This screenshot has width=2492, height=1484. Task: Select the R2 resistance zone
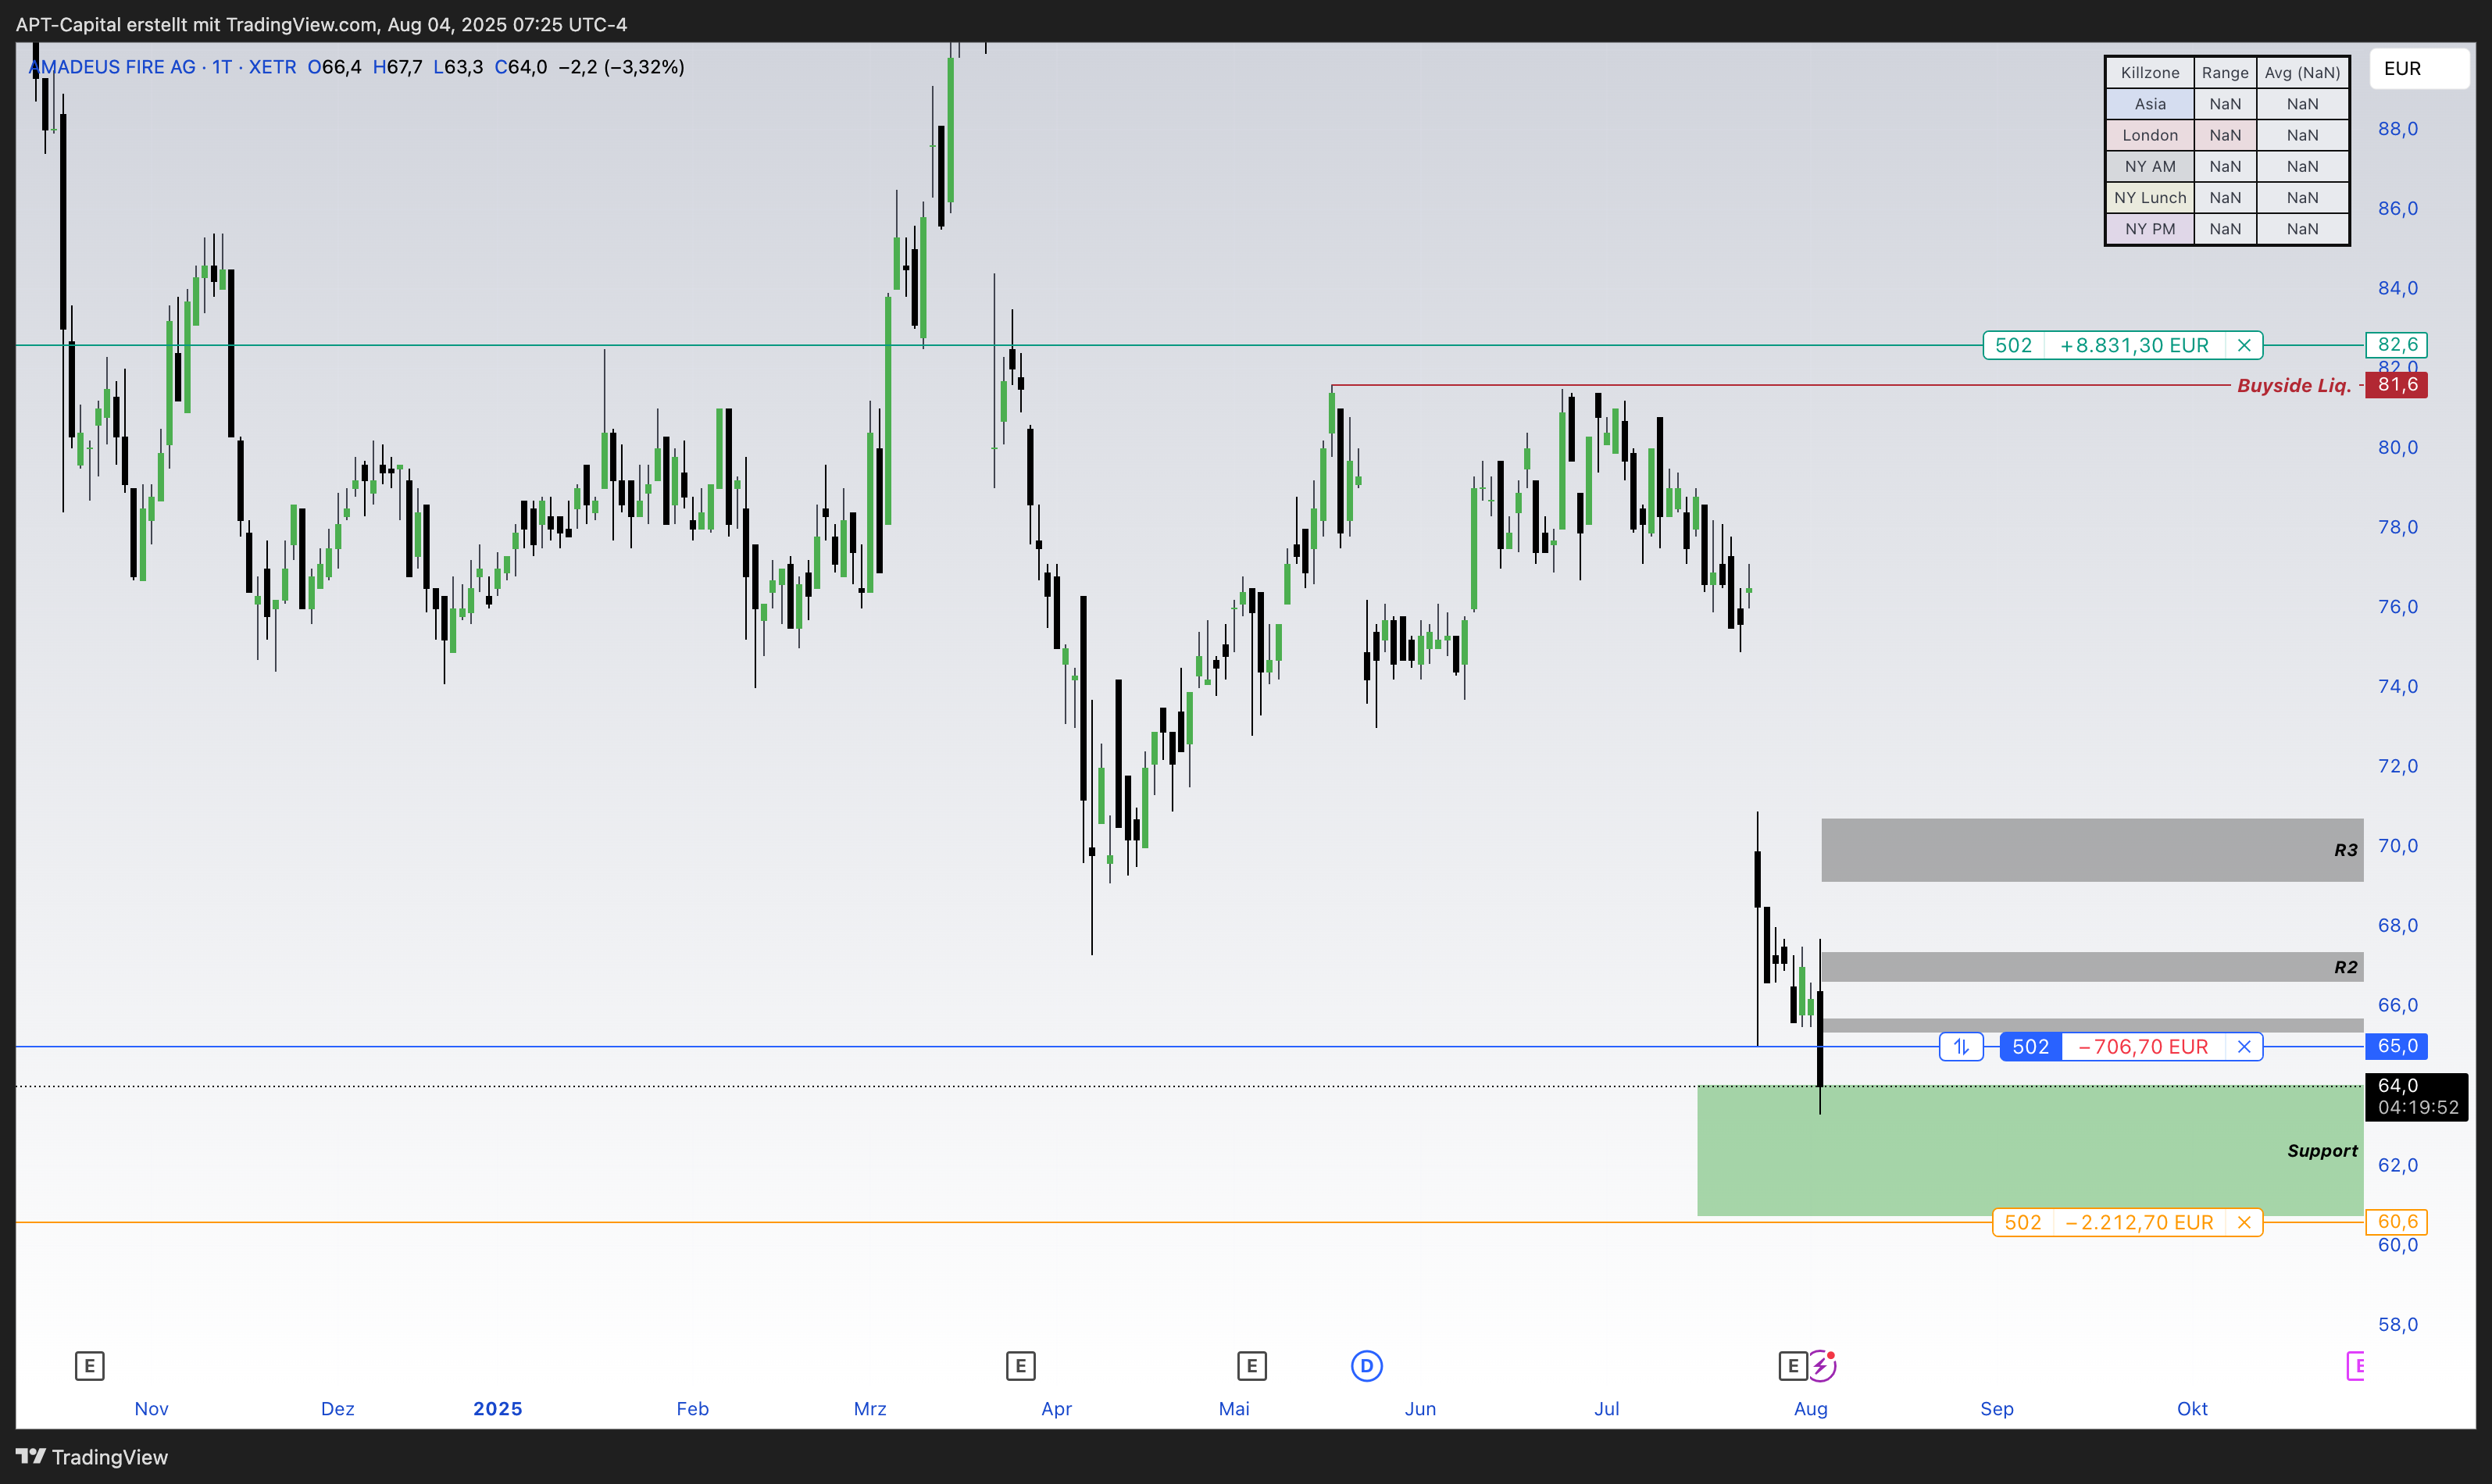pos(2092,966)
